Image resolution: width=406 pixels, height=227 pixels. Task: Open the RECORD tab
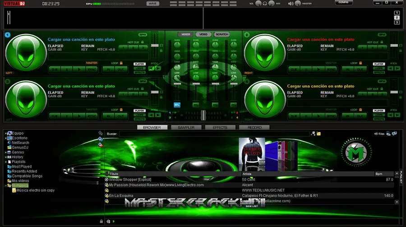coord(254,127)
